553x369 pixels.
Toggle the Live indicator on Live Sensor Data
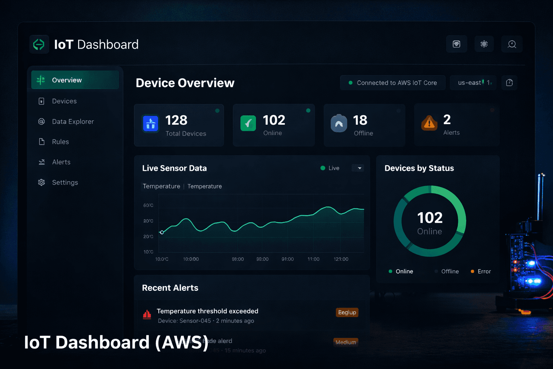click(329, 168)
